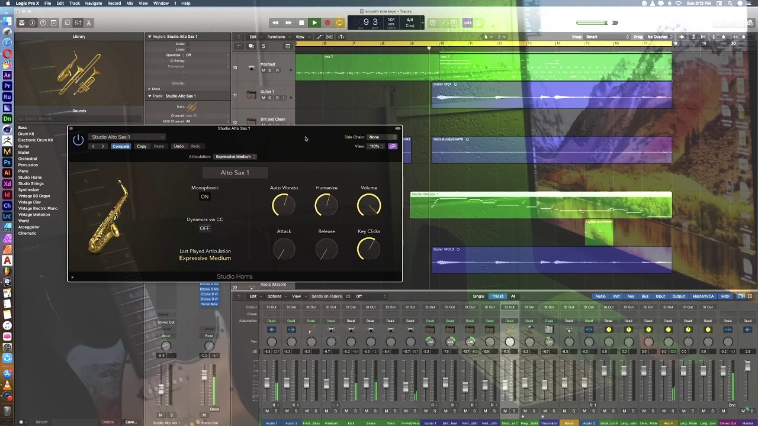Click the Copy button in plugin header

point(142,146)
